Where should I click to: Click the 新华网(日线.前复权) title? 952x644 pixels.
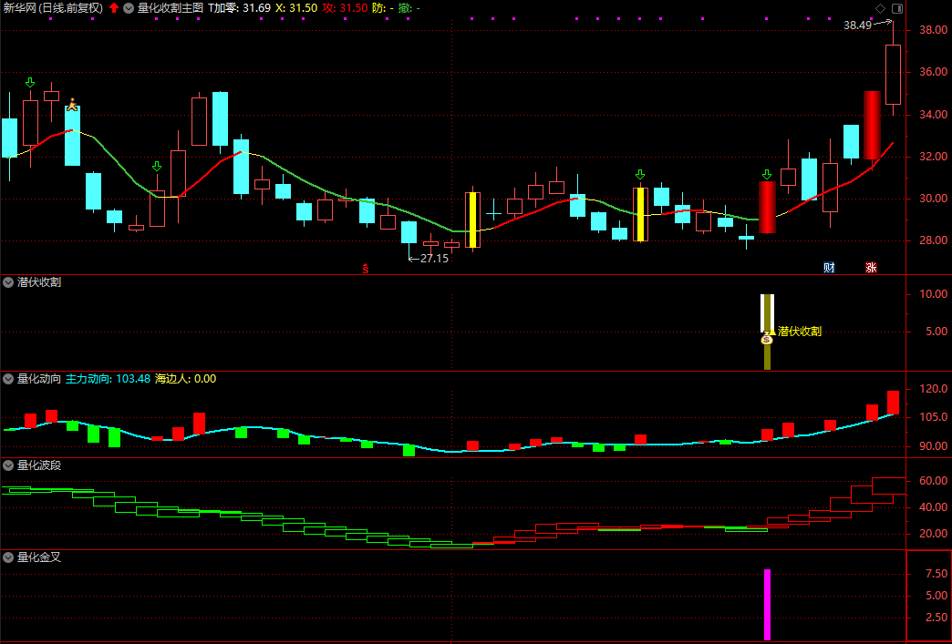54,8
